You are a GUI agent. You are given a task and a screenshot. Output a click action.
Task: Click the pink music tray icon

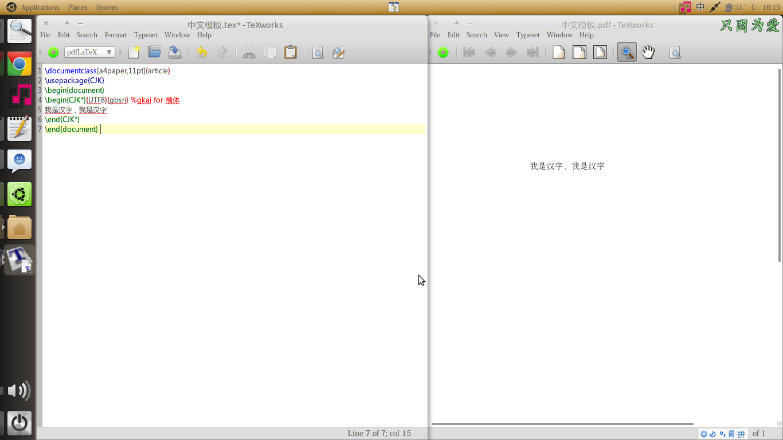(685, 7)
